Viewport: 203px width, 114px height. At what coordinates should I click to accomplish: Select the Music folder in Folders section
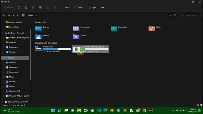coord(155,28)
